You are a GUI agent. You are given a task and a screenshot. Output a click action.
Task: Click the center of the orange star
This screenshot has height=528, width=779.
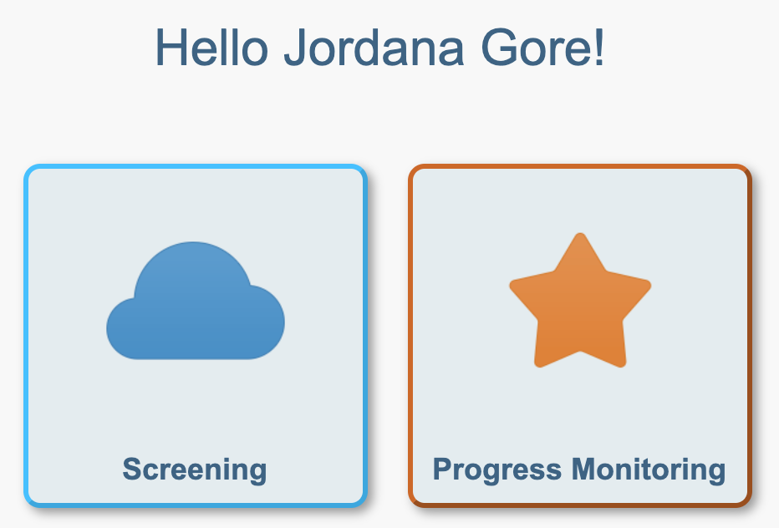tap(580, 308)
